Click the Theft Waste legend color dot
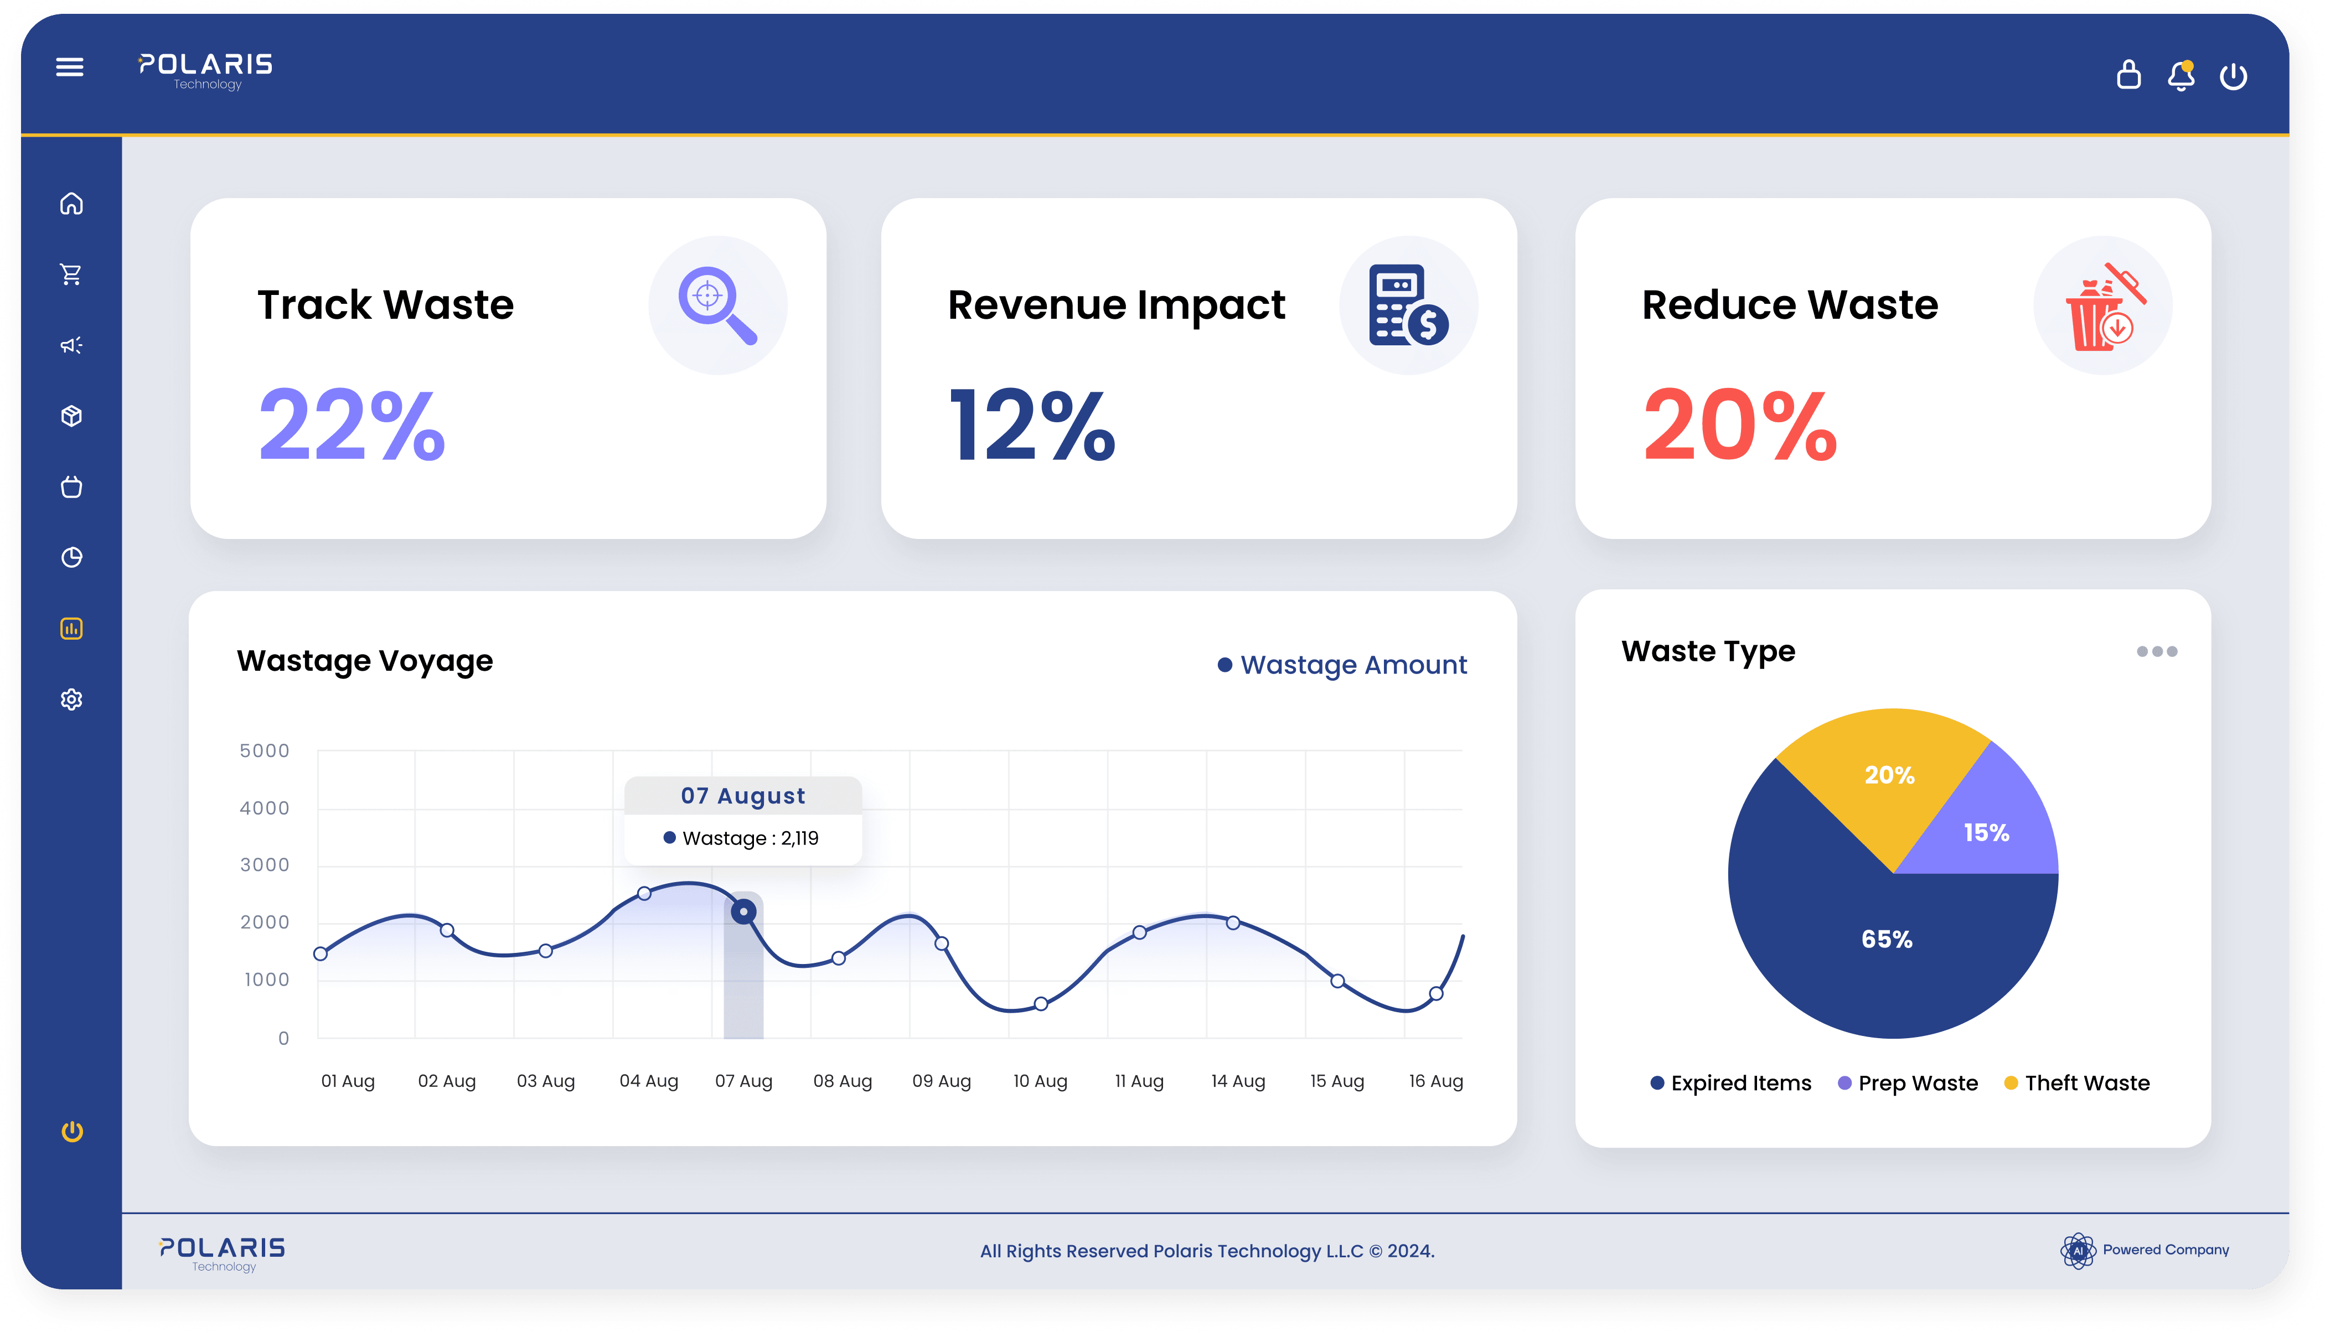Screen dimensions: 2325x1332 pos(2010,1083)
